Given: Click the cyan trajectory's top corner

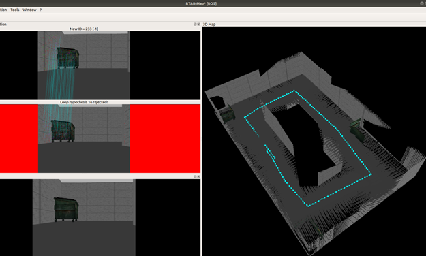Looking at the screenshot, I should pos(294,91).
